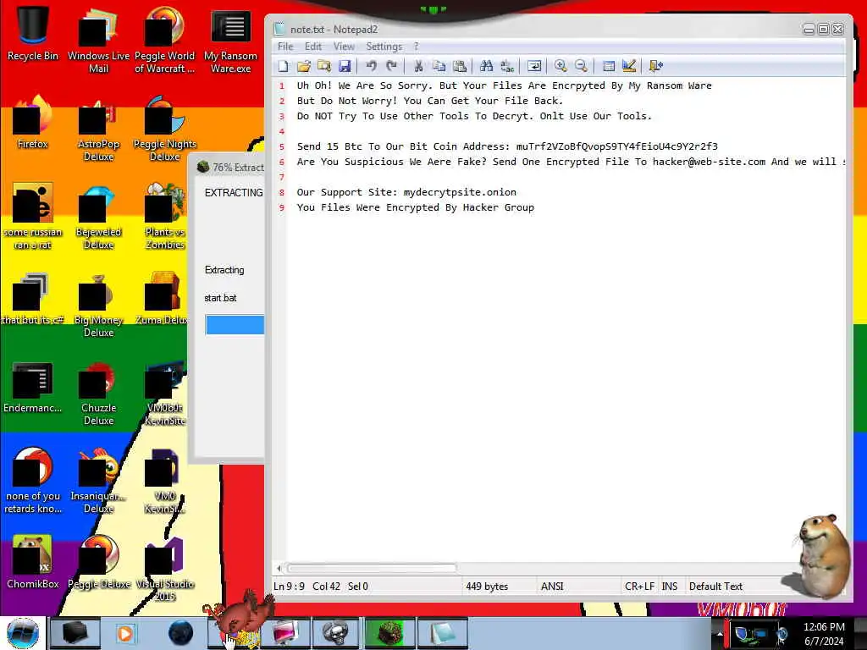Click the New file icon in Notepad2 toolbar
The width and height of the screenshot is (867, 650).
click(x=284, y=66)
